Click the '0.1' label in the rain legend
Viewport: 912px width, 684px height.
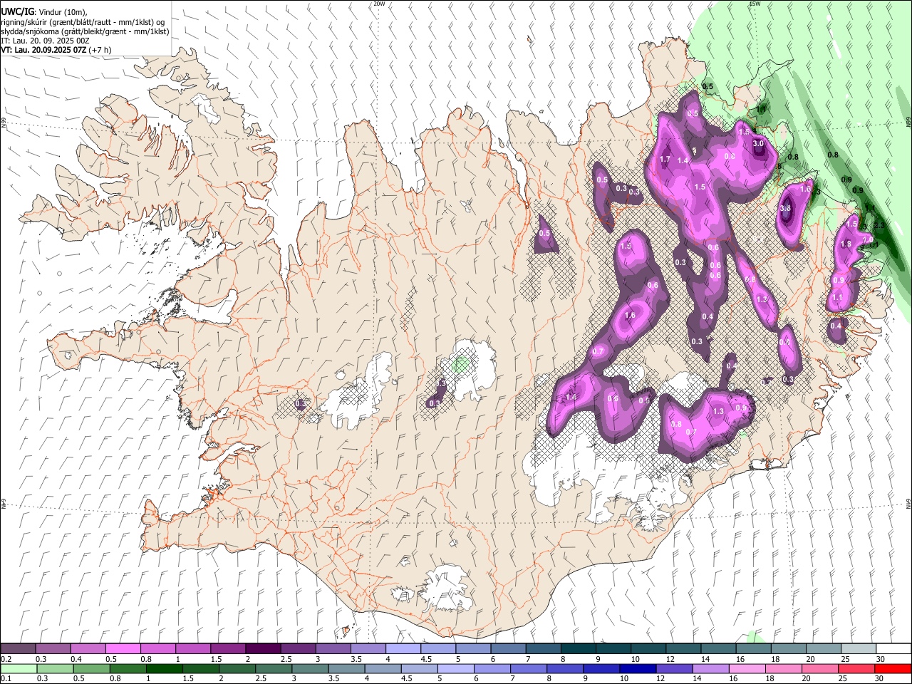(x=6, y=679)
